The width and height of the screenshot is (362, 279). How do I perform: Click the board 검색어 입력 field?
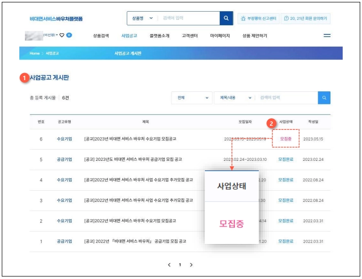[286, 98]
